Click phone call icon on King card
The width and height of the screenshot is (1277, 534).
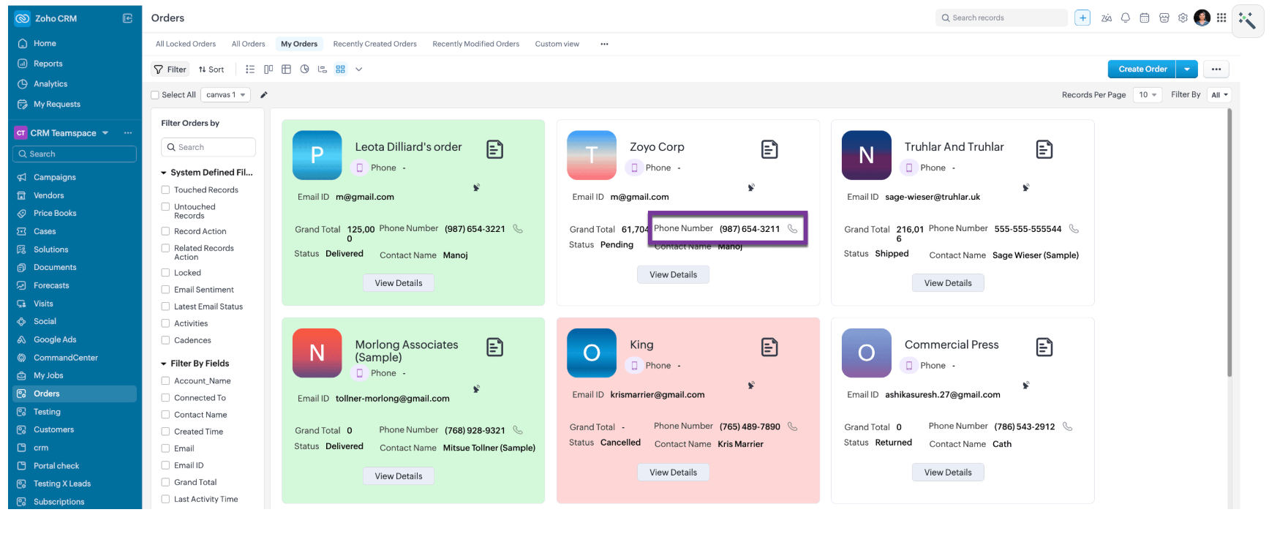792,426
